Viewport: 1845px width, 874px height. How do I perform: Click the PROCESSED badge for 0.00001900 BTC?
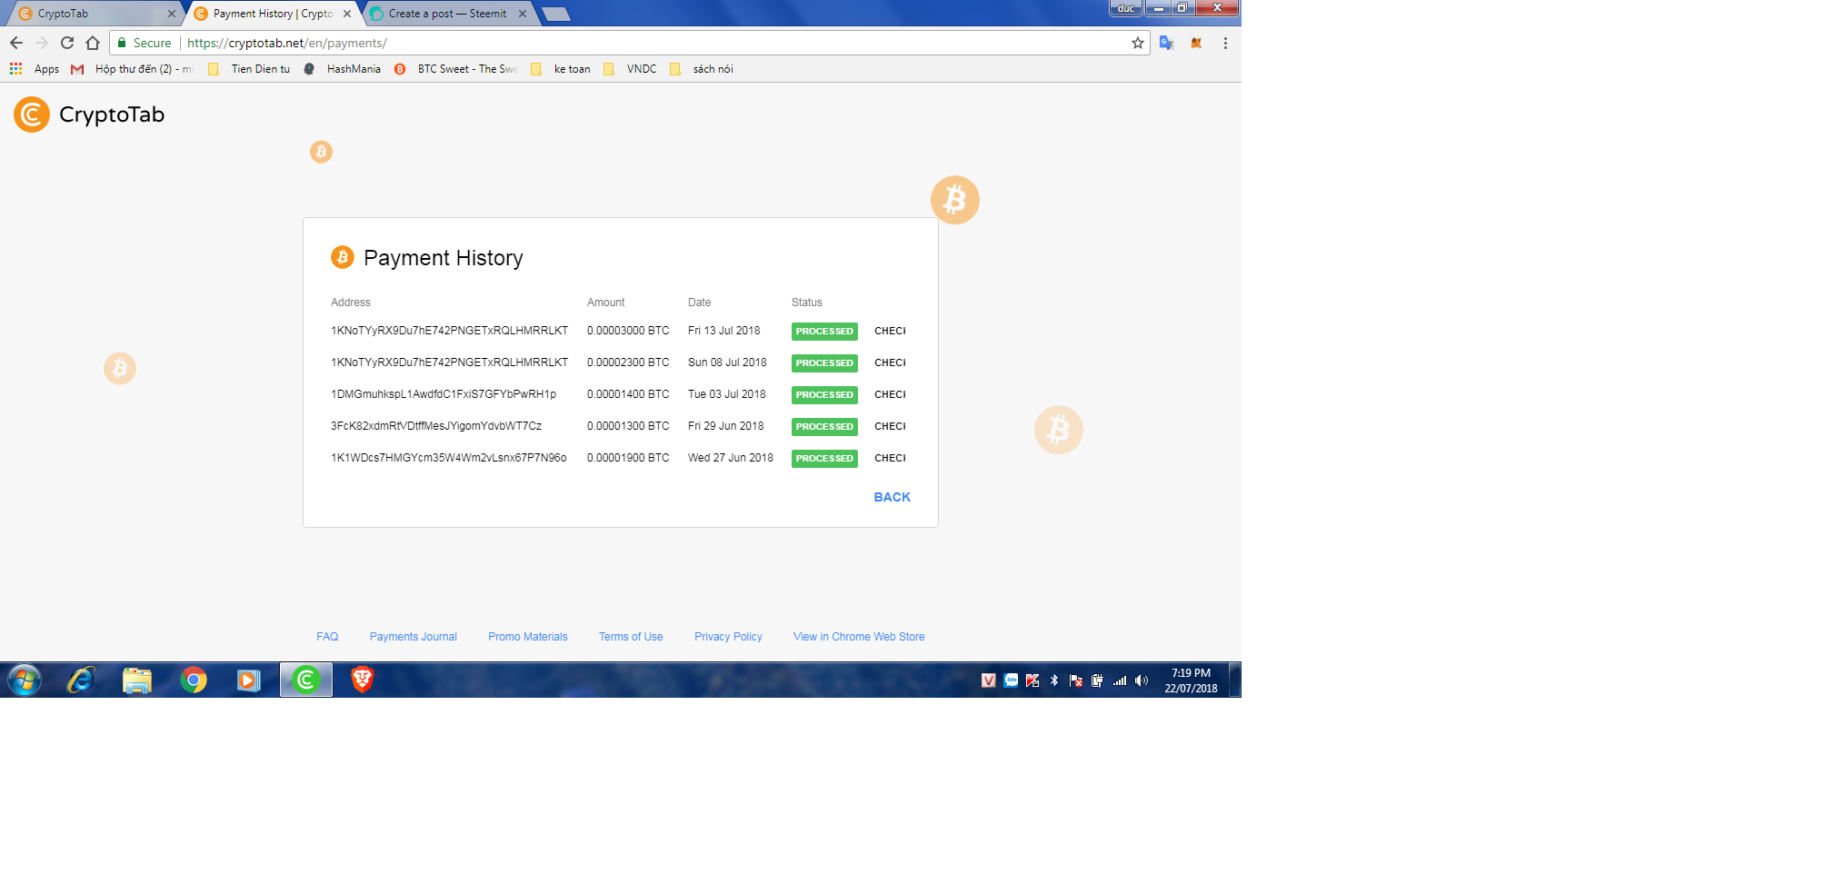(824, 459)
